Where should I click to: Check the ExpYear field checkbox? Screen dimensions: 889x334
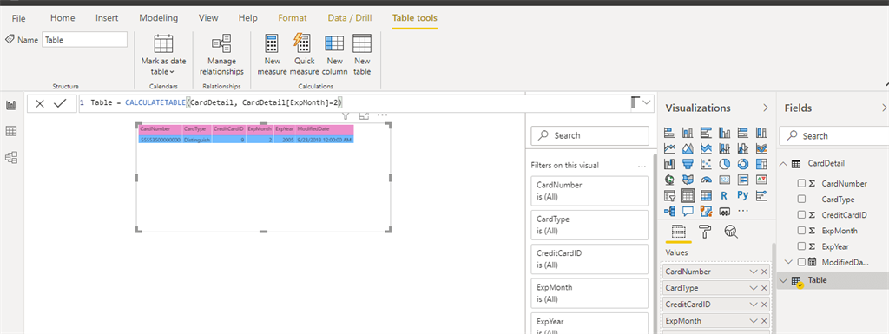[801, 246]
